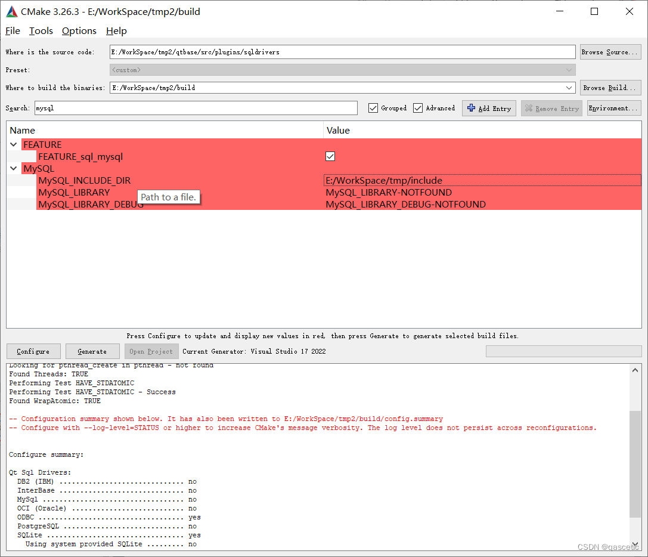
Task: Click the output log scrollbar down arrow
Action: pos(635,544)
